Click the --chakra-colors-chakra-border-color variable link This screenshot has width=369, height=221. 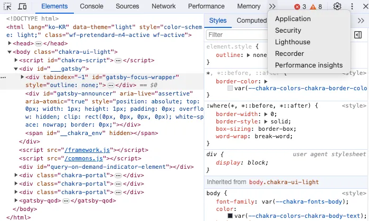[308, 89]
